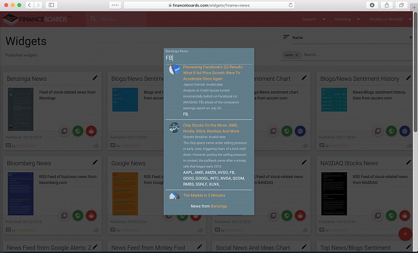Like the Benzinga News widget
The width and height of the screenshot is (418, 253).
click(x=96, y=145)
